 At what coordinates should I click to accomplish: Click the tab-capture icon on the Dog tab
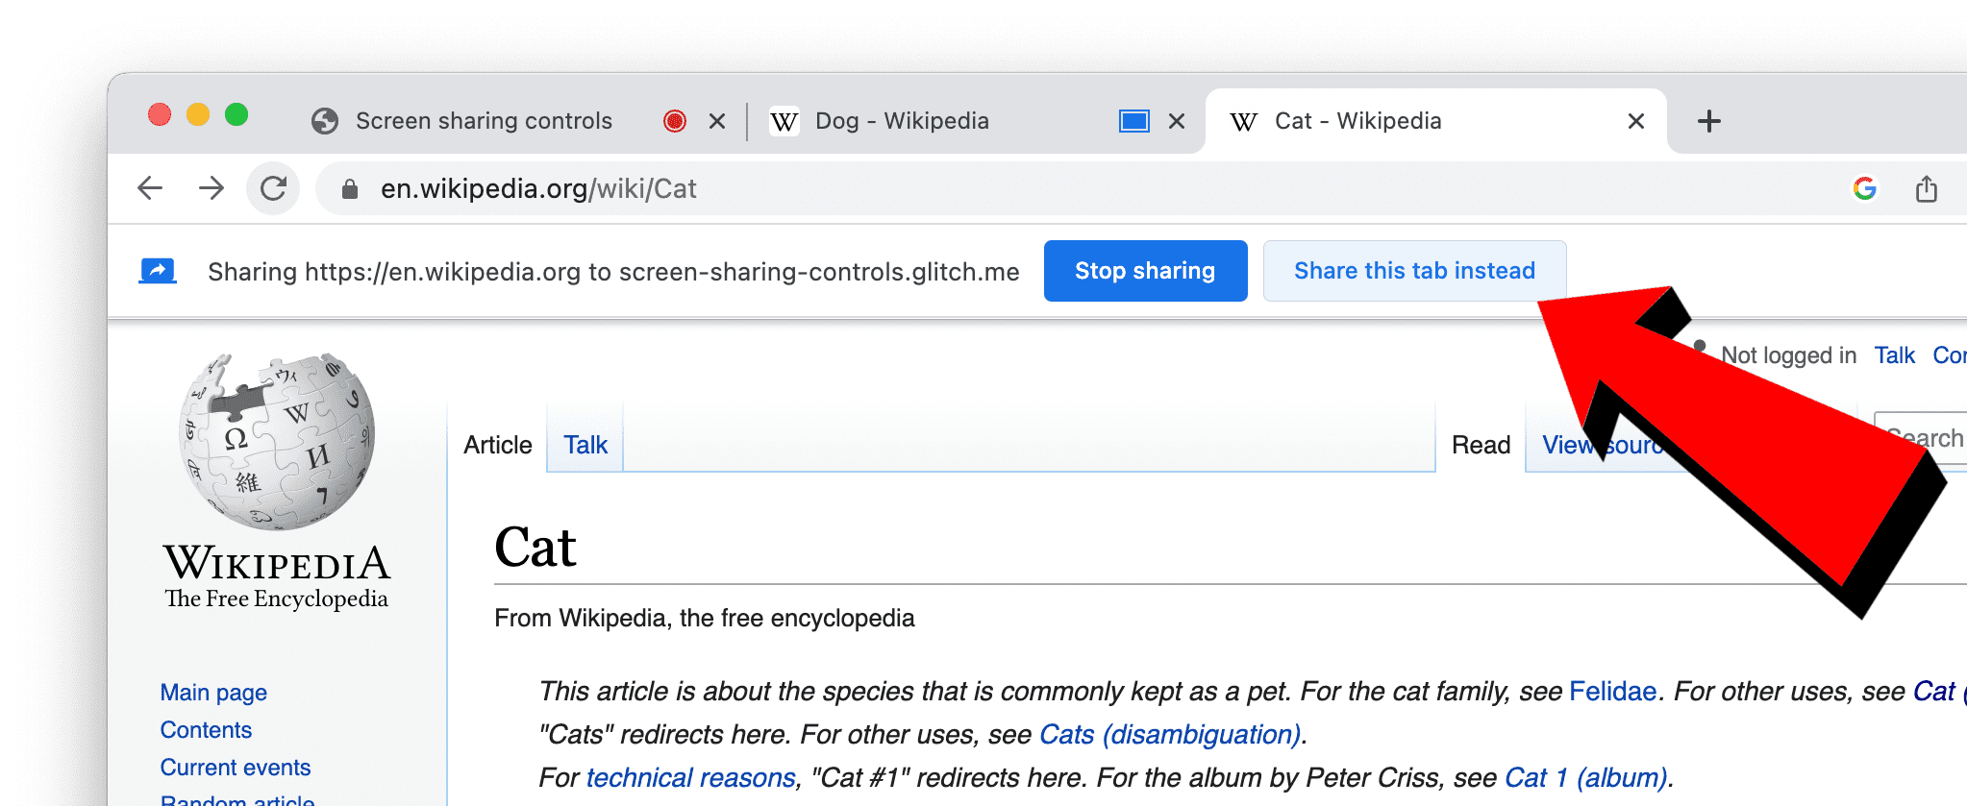point(1133,120)
